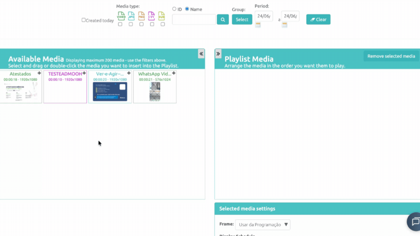Click the text '00:00:21 - 576x1024'

(x=155, y=79)
